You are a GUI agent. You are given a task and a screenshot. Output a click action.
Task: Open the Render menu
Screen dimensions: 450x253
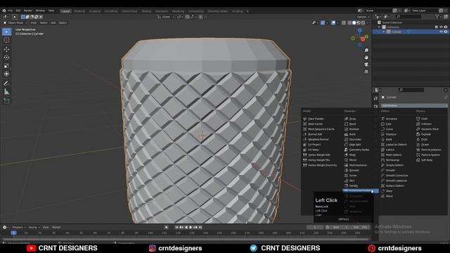tap(28, 11)
